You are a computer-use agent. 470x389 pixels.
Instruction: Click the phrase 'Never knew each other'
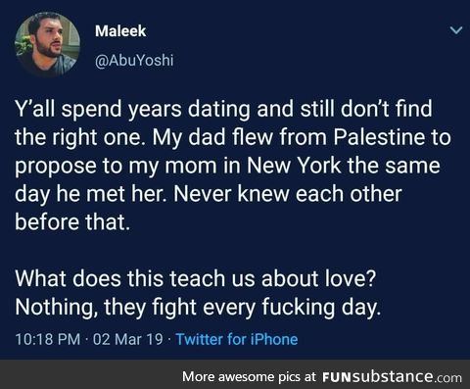coord(288,194)
